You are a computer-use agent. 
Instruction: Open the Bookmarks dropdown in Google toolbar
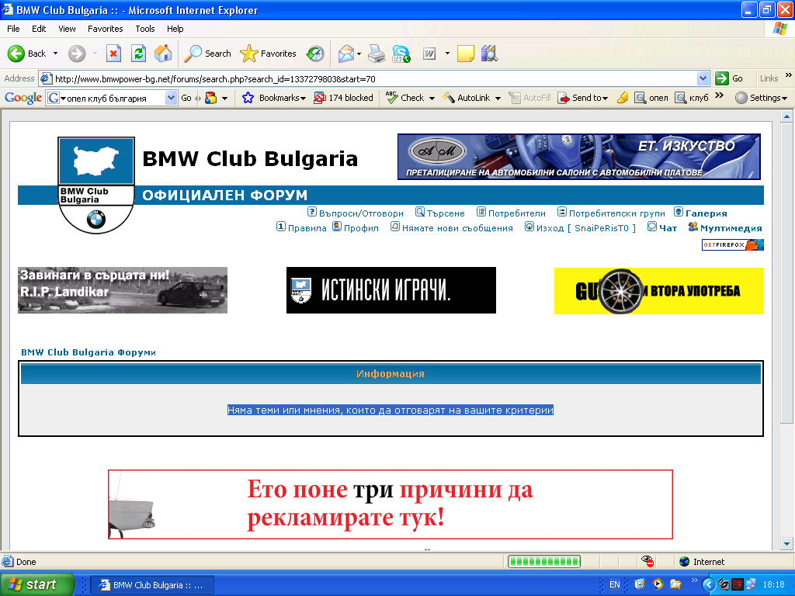pyautogui.click(x=274, y=98)
